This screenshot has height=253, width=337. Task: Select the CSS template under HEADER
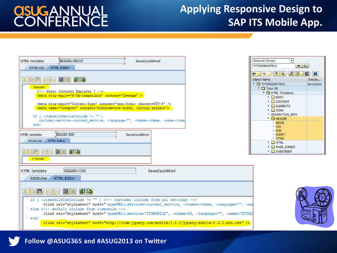(x=278, y=127)
